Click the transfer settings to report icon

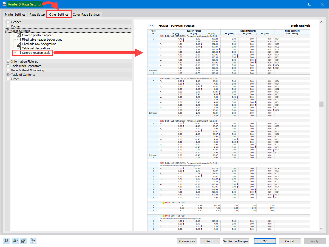pos(33,241)
